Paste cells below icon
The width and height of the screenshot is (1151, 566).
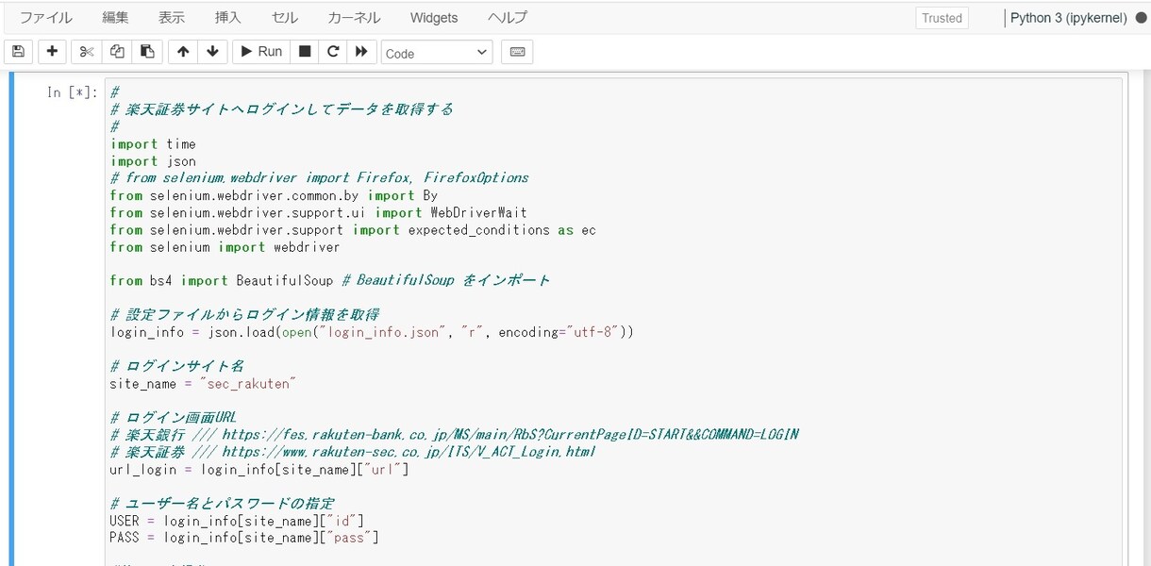[x=147, y=52]
